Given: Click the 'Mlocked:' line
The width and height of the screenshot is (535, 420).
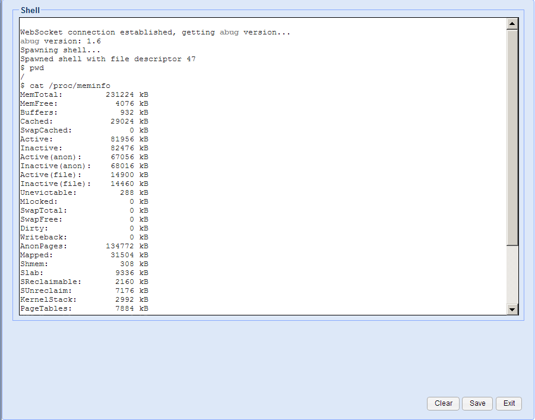Looking at the screenshot, I should [84, 201].
